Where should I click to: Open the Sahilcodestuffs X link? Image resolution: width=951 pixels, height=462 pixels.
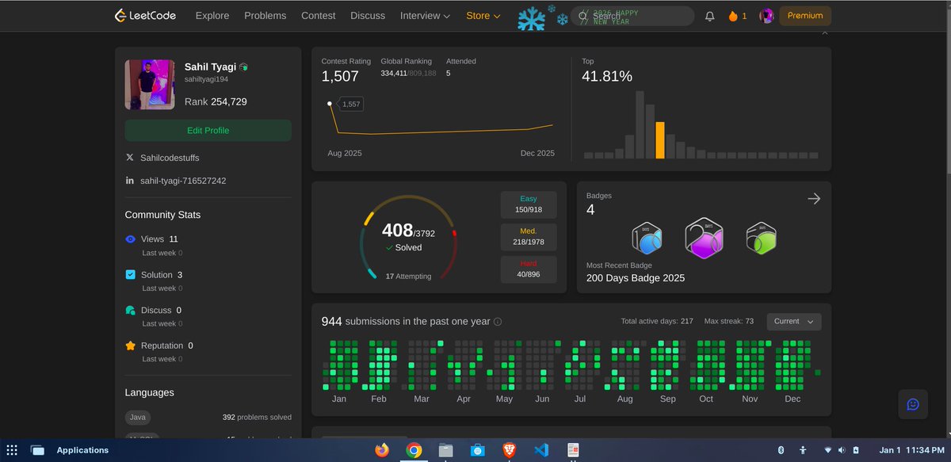tap(170, 158)
